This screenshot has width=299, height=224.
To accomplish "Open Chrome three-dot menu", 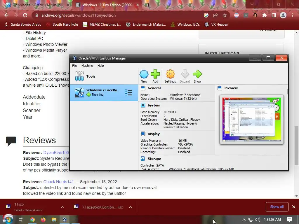I will [x=293, y=15].
